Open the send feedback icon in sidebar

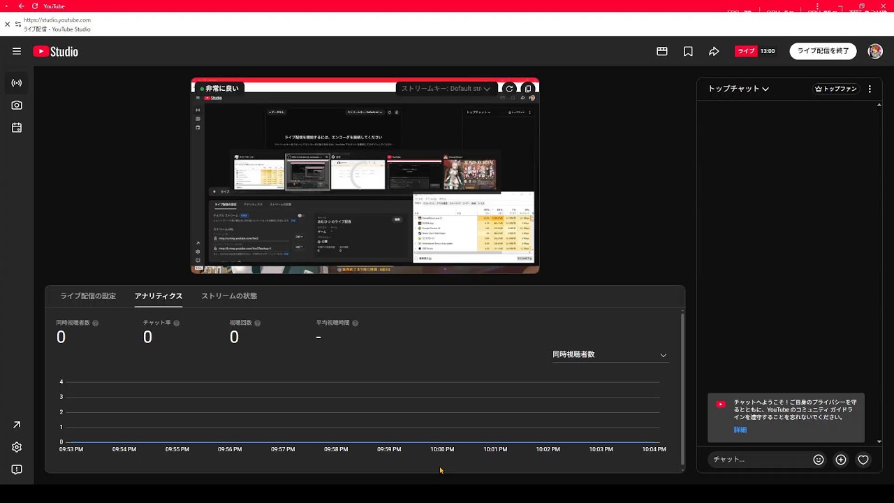tap(17, 469)
